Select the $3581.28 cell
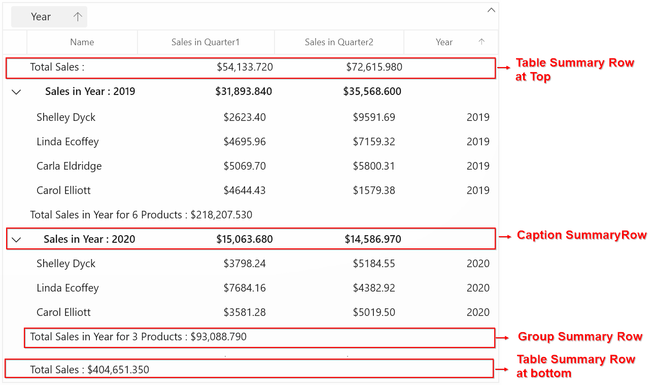This screenshot has width=652, height=385. coord(245,312)
